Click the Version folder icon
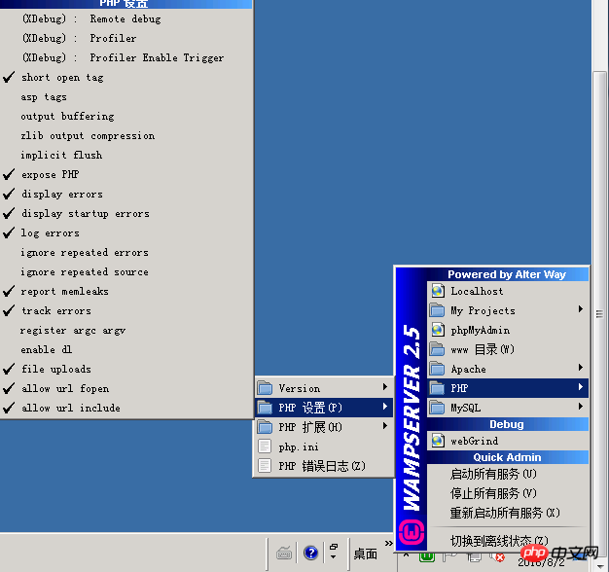Image resolution: width=609 pixels, height=572 pixels. pos(265,388)
